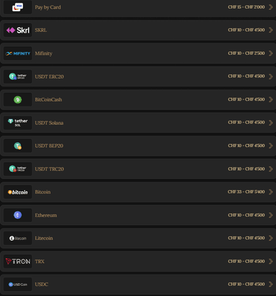
Task: Click the Pay by Card Visa icon
Action: coord(18,7)
